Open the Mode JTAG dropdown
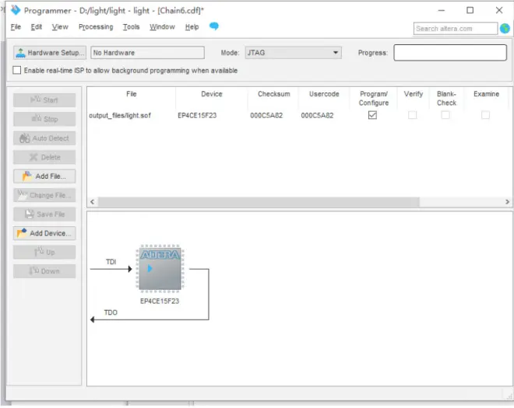The width and height of the screenshot is (514, 408). [293, 53]
